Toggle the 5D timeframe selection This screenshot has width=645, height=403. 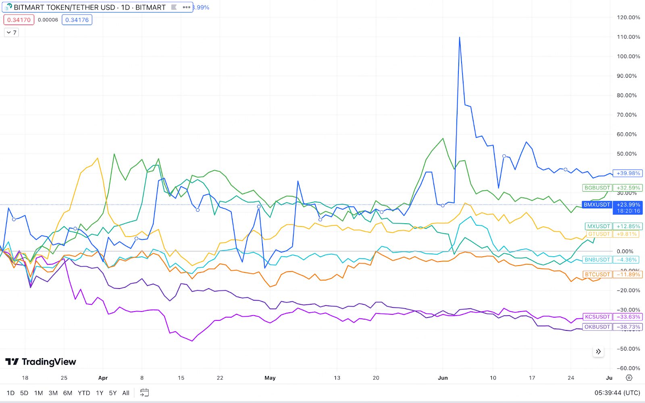click(25, 393)
